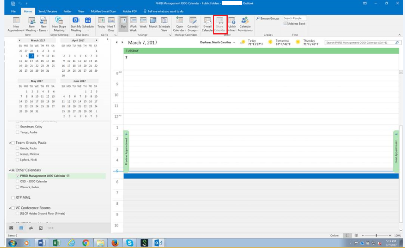Click the Calendar Permissions icon

[x=245, y=24]
